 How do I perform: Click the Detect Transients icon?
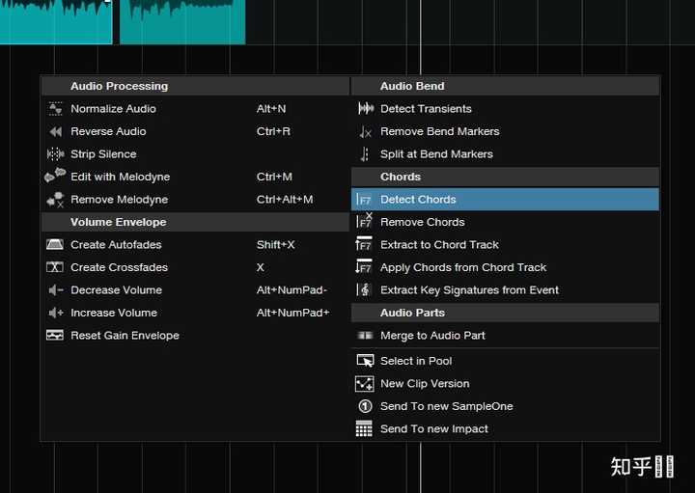(x=365, y=109)
